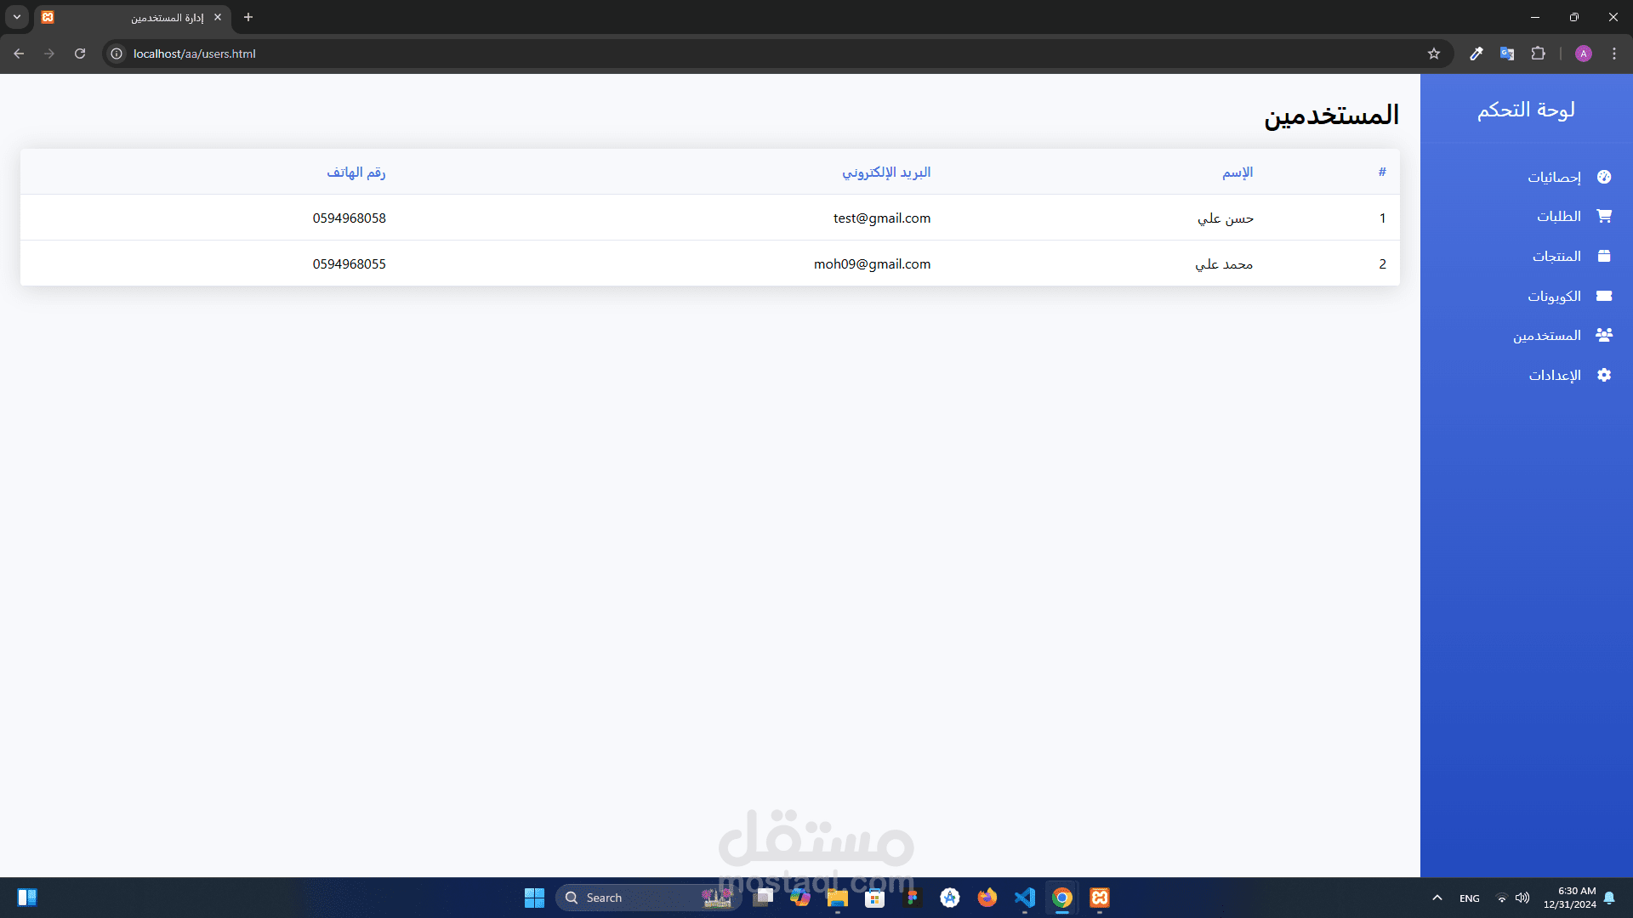This screenshot has width=1633, height=918.
Task: Click the لوحة التحكم dashboard title link
Action: pos(1526,110)
